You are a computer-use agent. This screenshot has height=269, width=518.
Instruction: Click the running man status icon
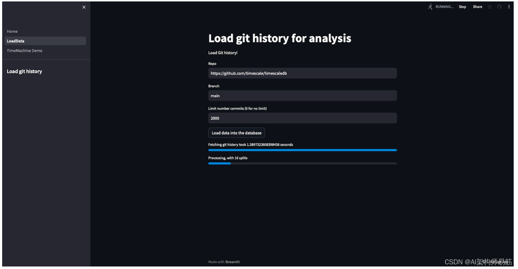click(430, 7)
